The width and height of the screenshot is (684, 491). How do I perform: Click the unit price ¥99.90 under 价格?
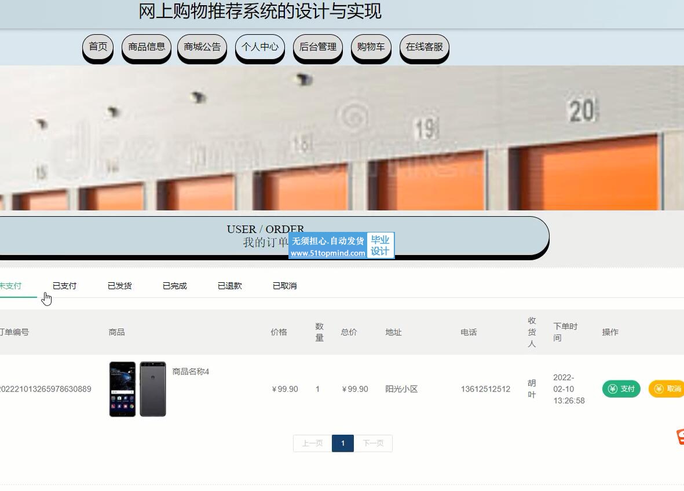285,389
